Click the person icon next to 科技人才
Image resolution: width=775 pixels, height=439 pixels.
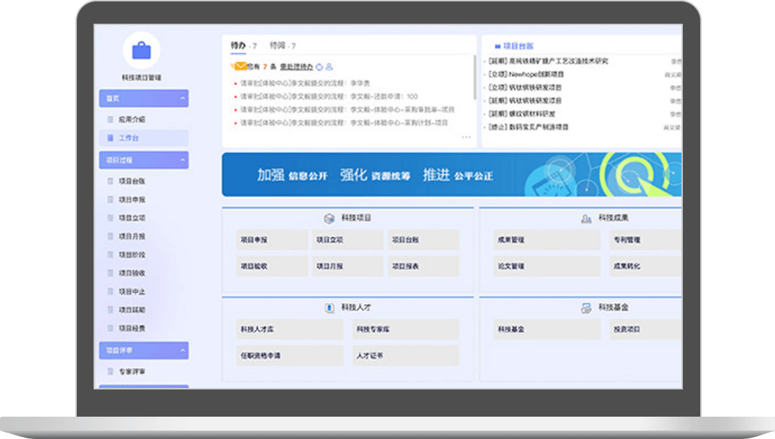pyautogui.click(x=329, y=308)
